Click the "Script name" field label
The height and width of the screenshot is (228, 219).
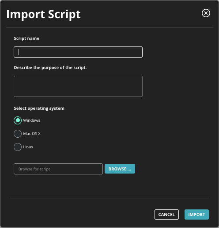[26, 39]
